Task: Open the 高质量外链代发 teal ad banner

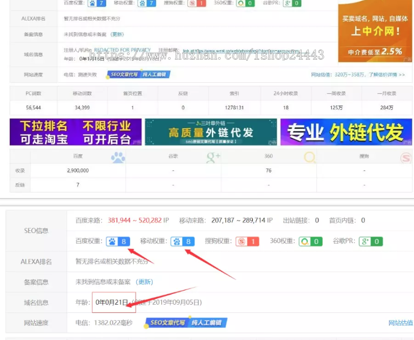Action: click(211, 132)
